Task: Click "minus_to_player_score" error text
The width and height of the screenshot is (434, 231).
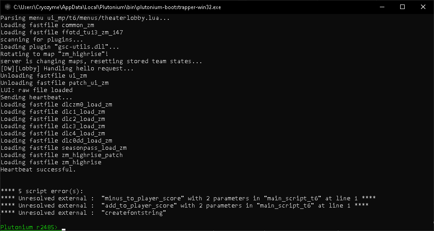Action: click(143, 199)
